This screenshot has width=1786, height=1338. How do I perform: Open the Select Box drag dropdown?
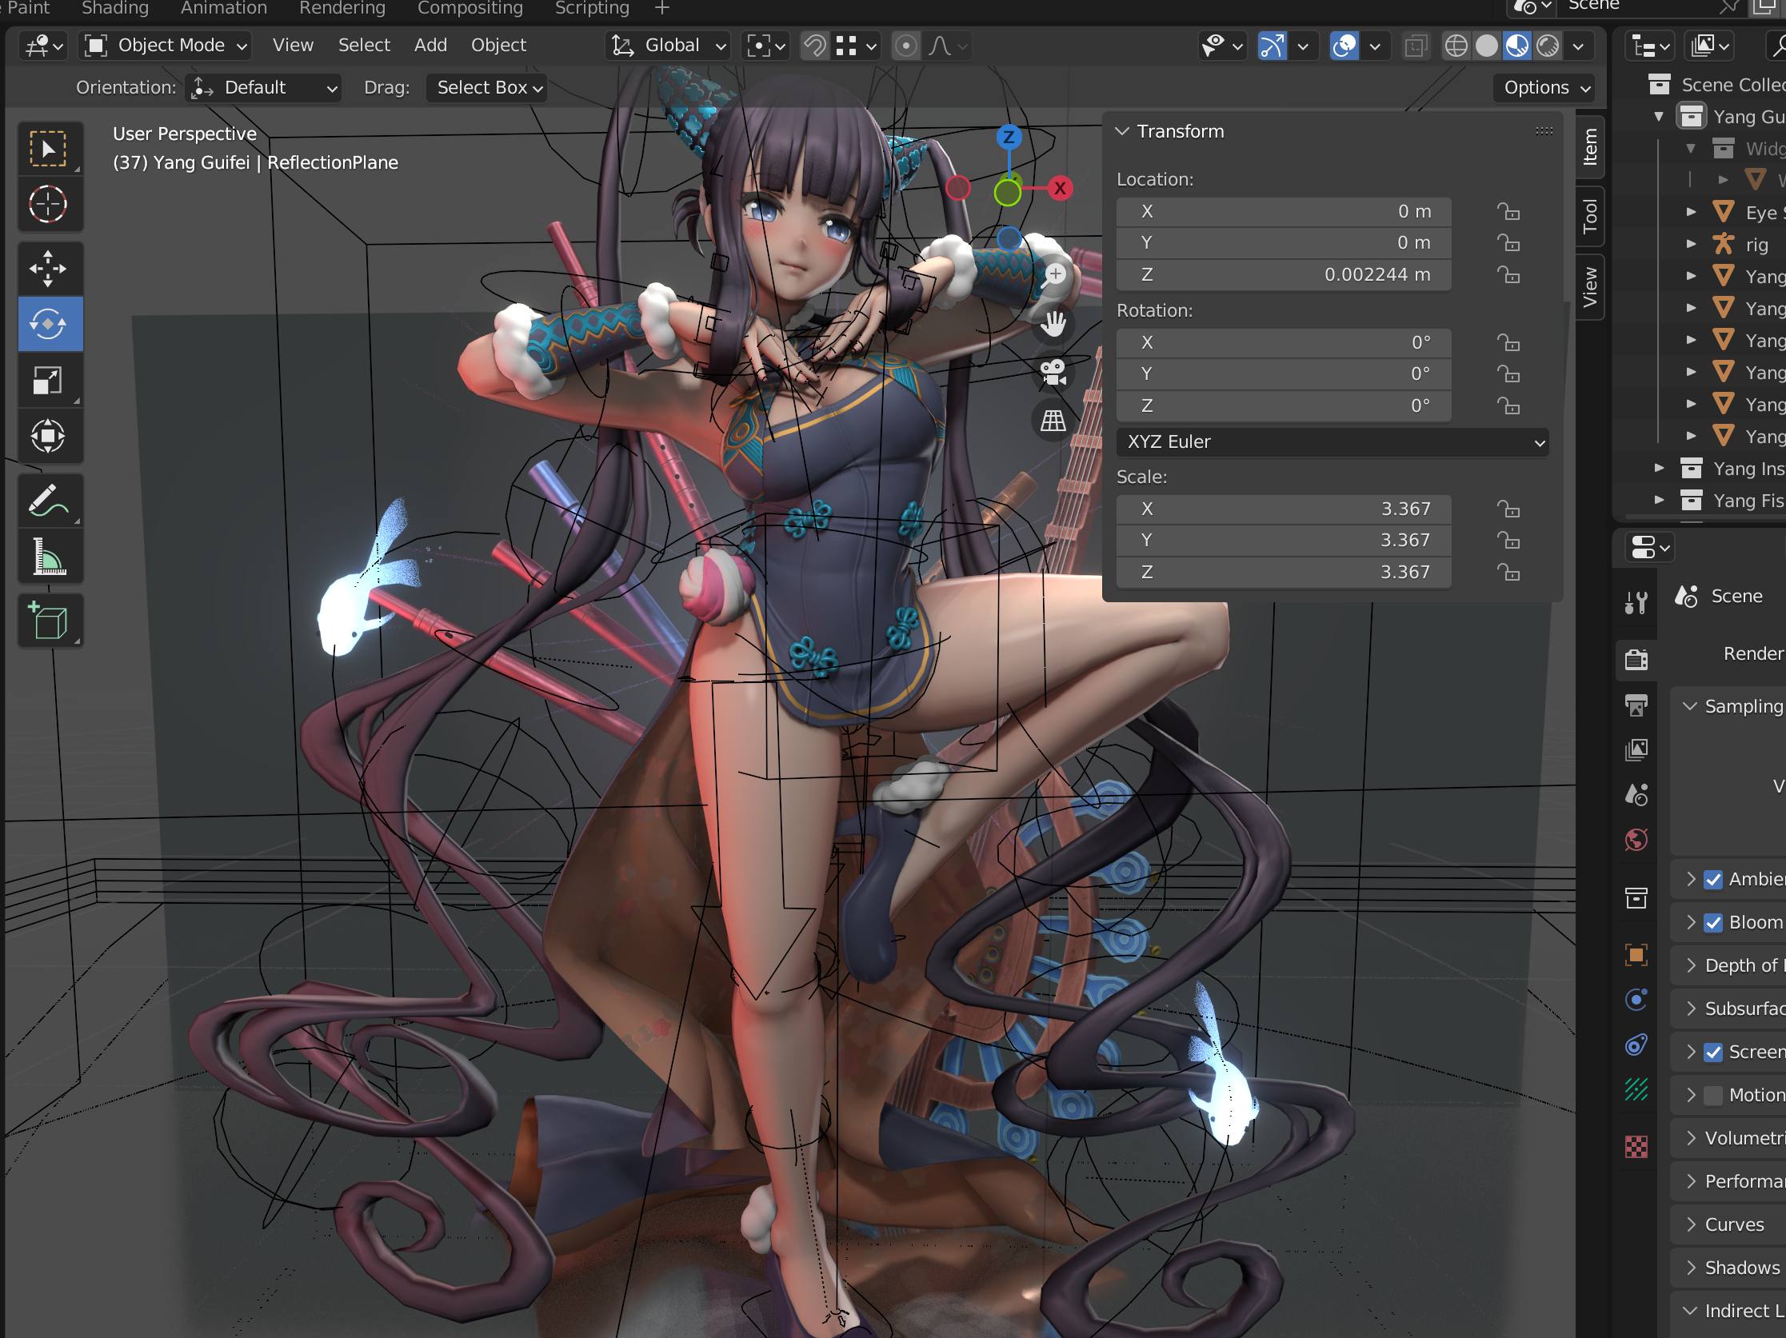[487, 88]
